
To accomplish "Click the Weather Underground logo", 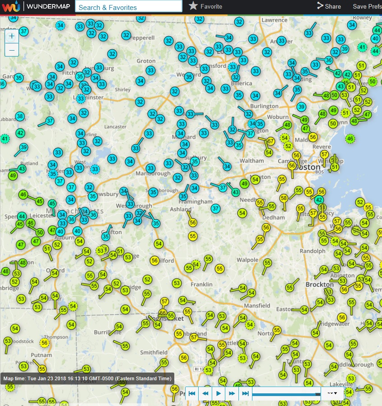I will (11, 6).
